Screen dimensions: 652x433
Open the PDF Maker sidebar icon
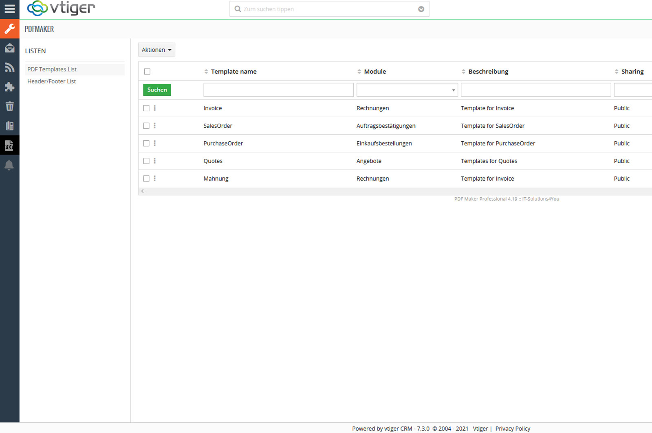[x=9, y=145]
